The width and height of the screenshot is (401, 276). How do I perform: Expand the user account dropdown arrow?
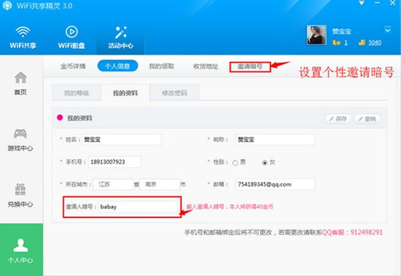click(388, 30)
